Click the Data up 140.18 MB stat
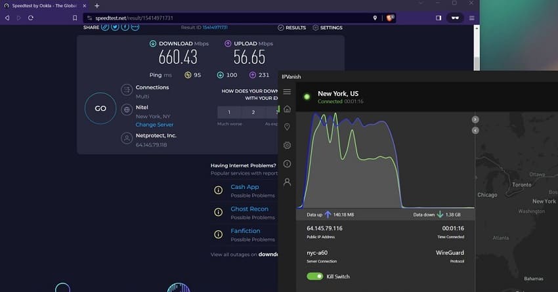558x292 pixels. pyautogui.click(x=330, y=215)
